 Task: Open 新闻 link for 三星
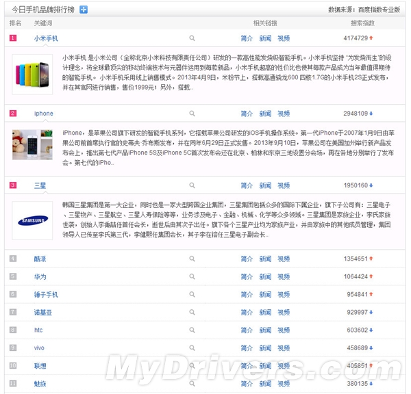265,185
